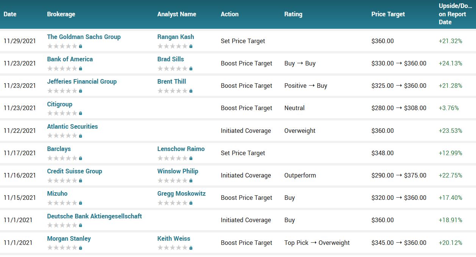Select the Positive → Buy rating cell
Image resolution: width=476 pixels, height=257 pixels.
coord(306,86)
